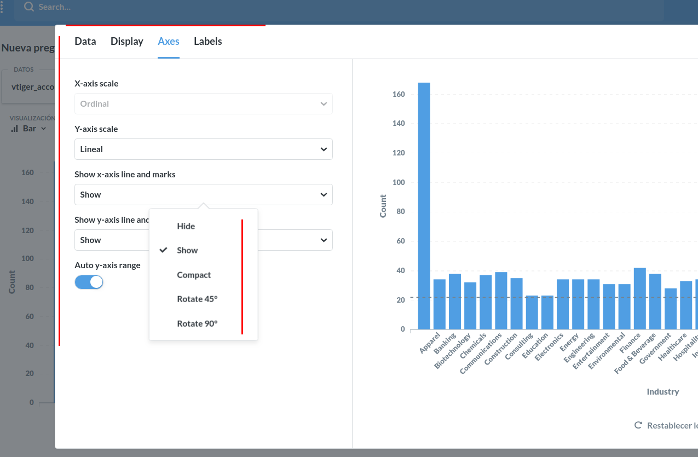
Task: Click the search magnifier icon
Action: (29, 7)
